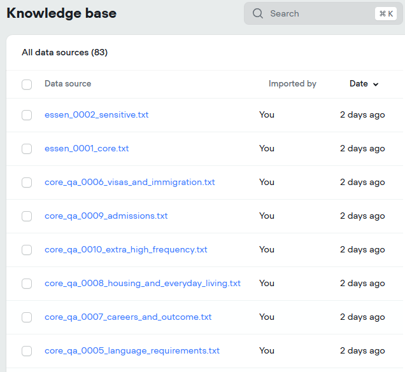Open core_qa_0009_admissions.txt data source
This screenshot has width=405, height=372.
(x=106, y=216)
